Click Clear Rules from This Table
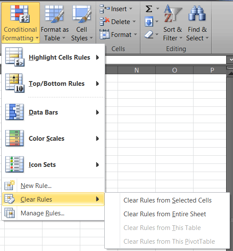233x251 pixels. [167, 228]
